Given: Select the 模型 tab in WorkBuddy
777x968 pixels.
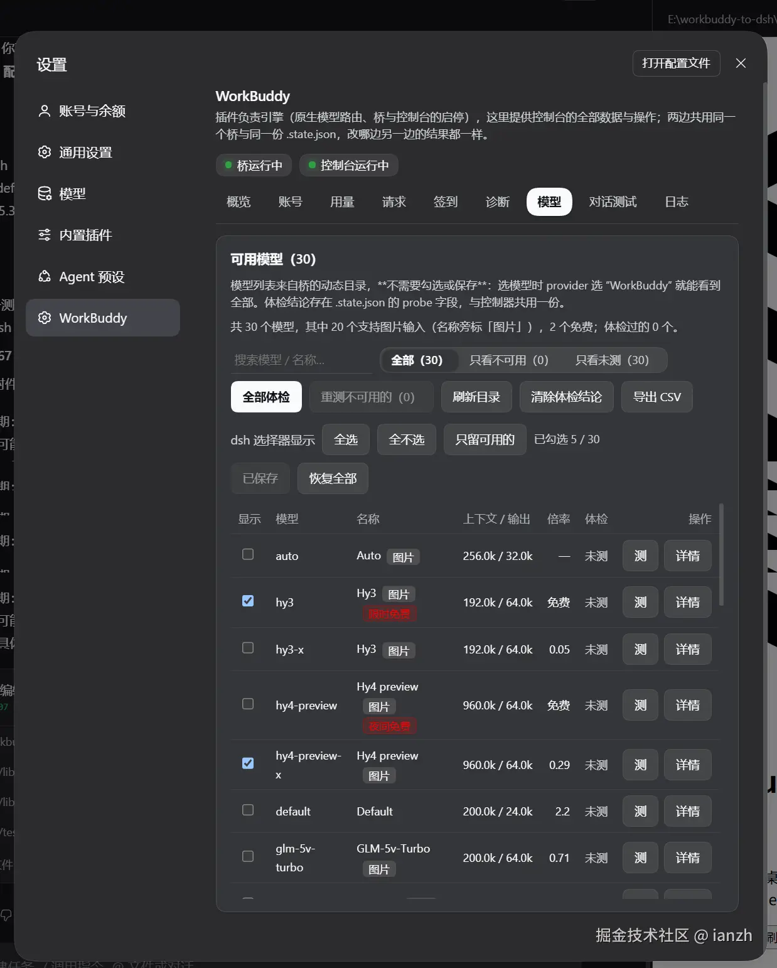Looking at the screenshot, I should [x=549, y=202].
